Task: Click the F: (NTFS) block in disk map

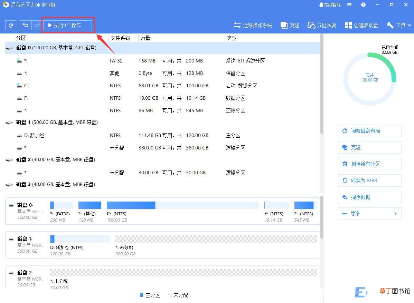Action: (x=276, y=212)
